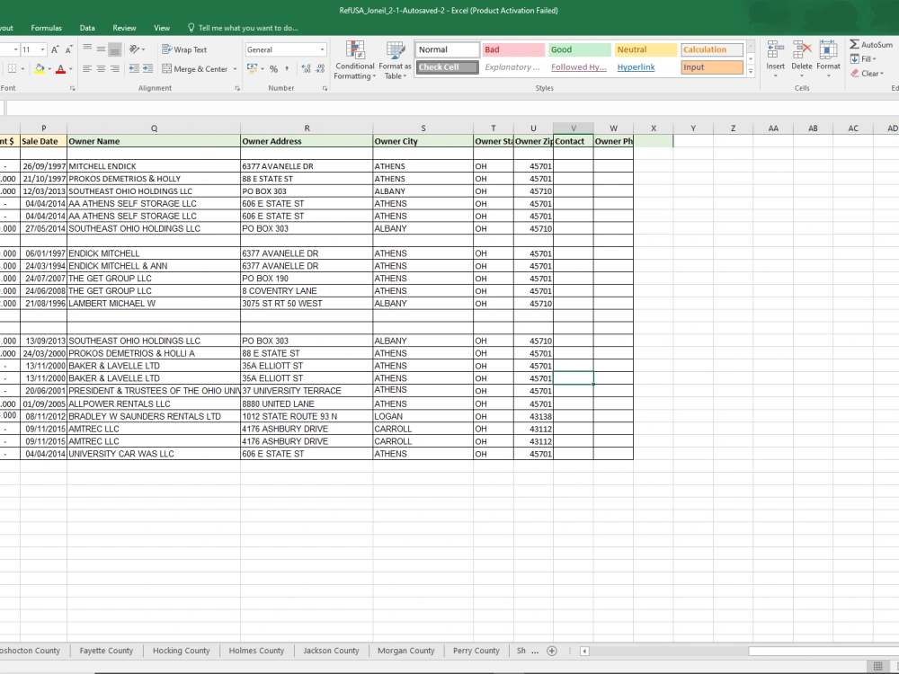Apply the Hyperlink cell style

636,67
